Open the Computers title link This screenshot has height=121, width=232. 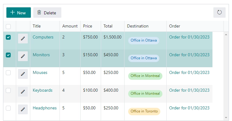point(43,37)
